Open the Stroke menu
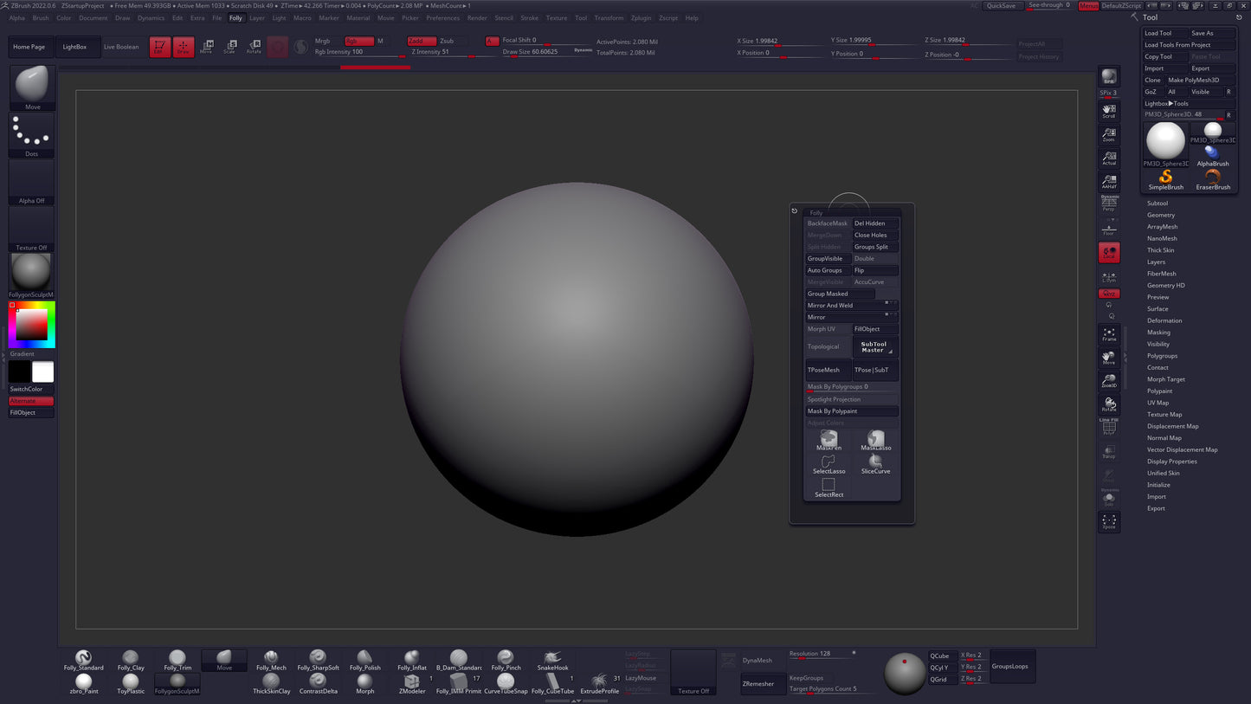Screen dimensions: 1251x704 [529, 17]
